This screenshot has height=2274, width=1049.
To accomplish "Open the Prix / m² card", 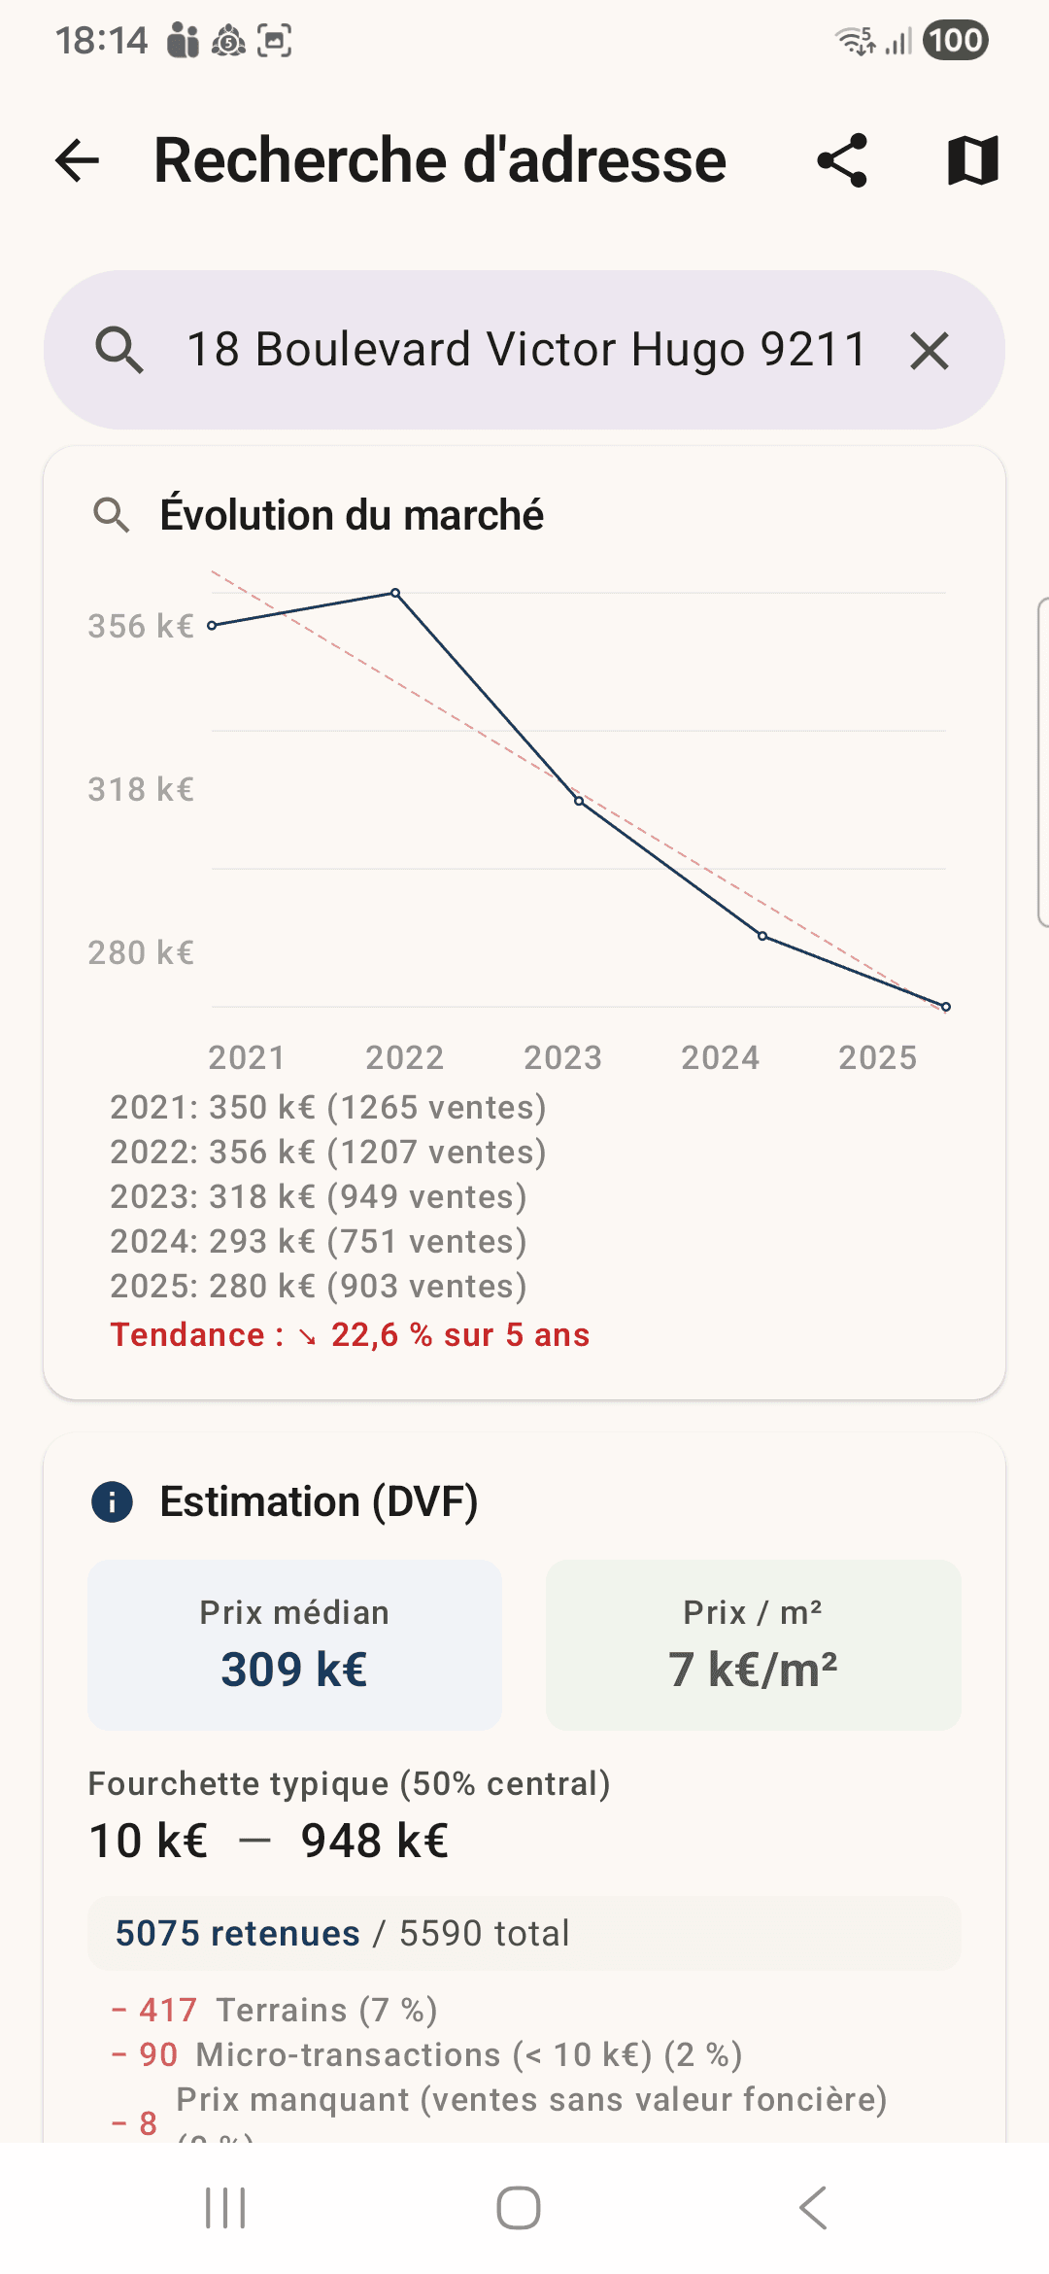I will pos(753,1644).
